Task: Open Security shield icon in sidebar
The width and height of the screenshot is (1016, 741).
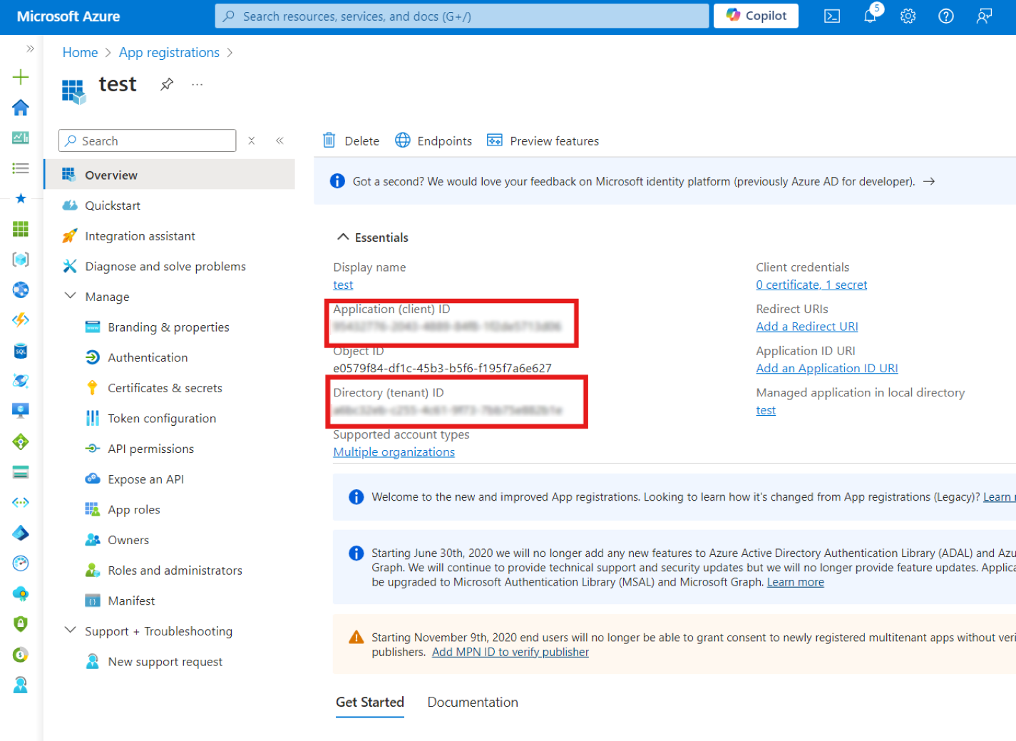Action: click(21, 624)
